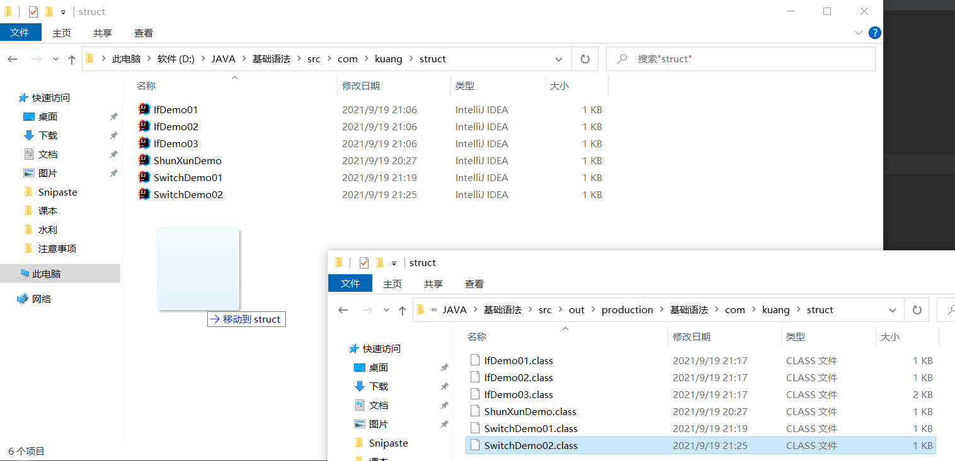The image size is (955, 461).
Task: Open 注意事项 folder in back window sidebar
Action: 50,249
